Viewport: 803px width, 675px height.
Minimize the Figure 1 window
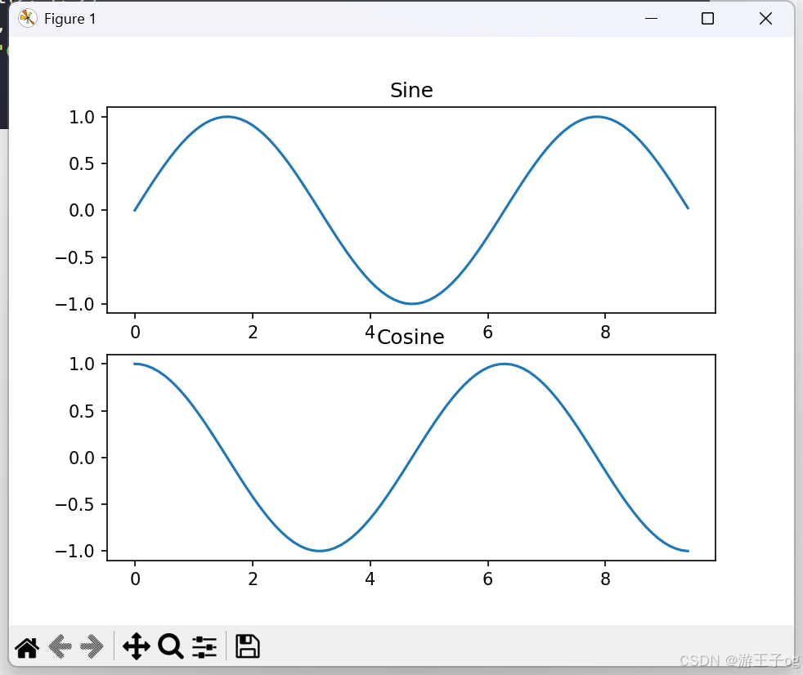tap(651, 19)
